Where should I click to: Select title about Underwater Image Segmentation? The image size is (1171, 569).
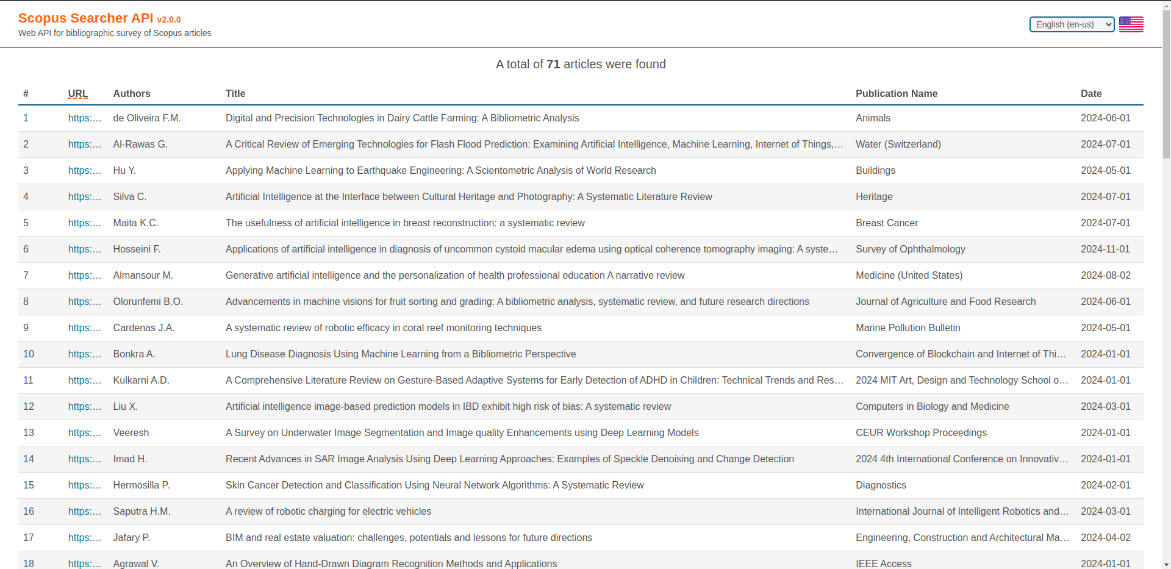[x=462, y=432]
